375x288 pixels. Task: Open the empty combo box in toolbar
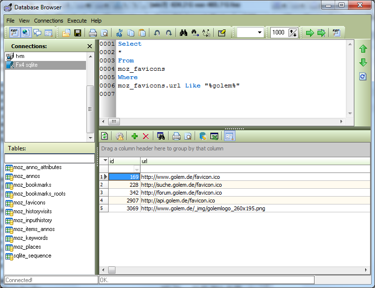(260, 33)
